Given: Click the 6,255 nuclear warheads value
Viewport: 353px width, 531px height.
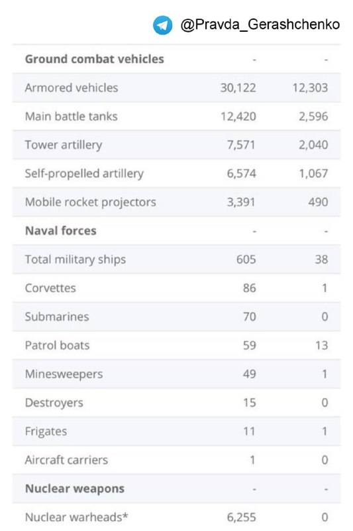Looking at the screenshot, I should point(241,518).
